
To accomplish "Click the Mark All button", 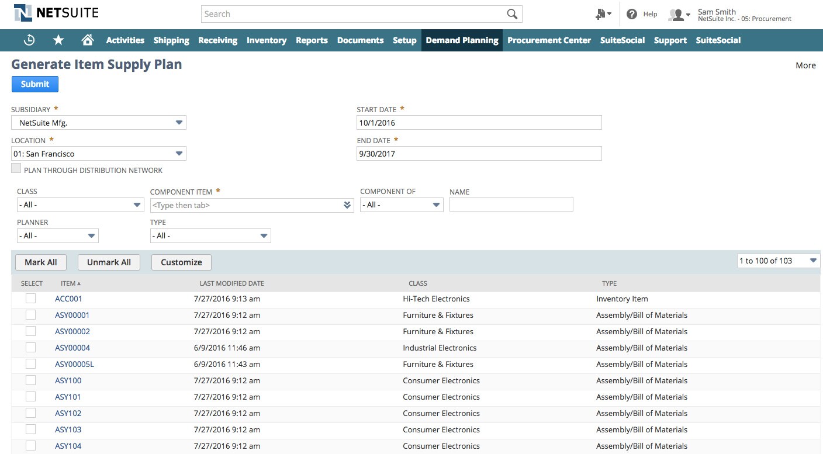I will coord(41,262).
